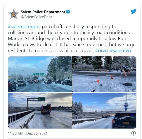Open photo of police SUV with lights

click(x=104, y=111)
